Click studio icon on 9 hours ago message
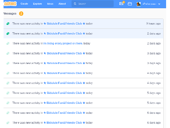Screen dimensions: 170x128 8,23
